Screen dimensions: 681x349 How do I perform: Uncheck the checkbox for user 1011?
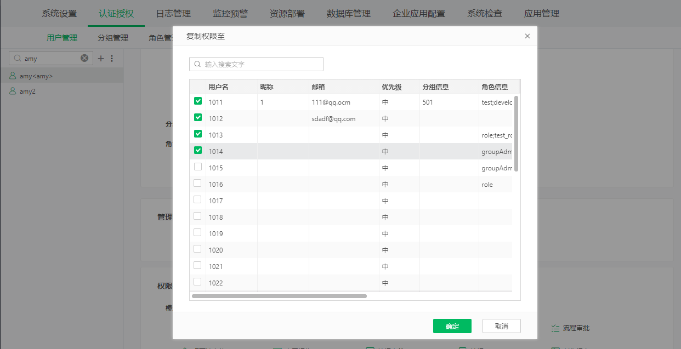(x=198, y=101)
